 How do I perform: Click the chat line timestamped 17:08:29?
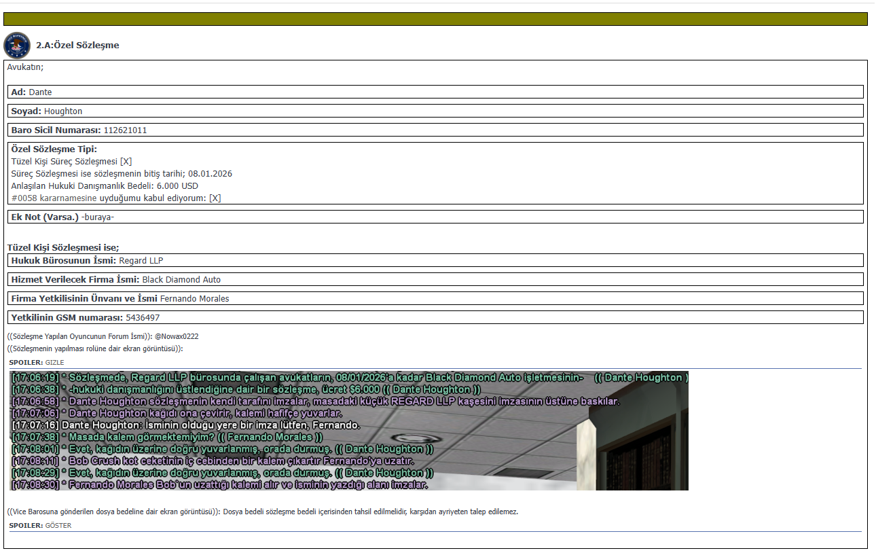(x=223, y=473)
